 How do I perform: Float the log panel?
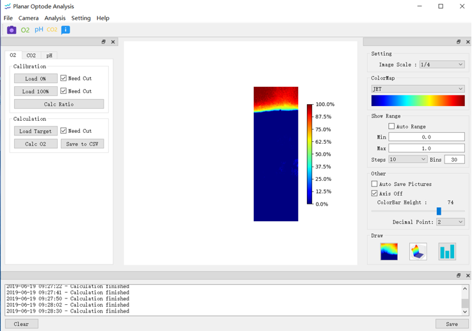coord(459,275)
